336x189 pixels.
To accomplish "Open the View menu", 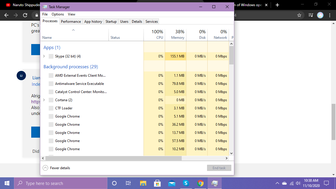I will click(x=71, y=14).
